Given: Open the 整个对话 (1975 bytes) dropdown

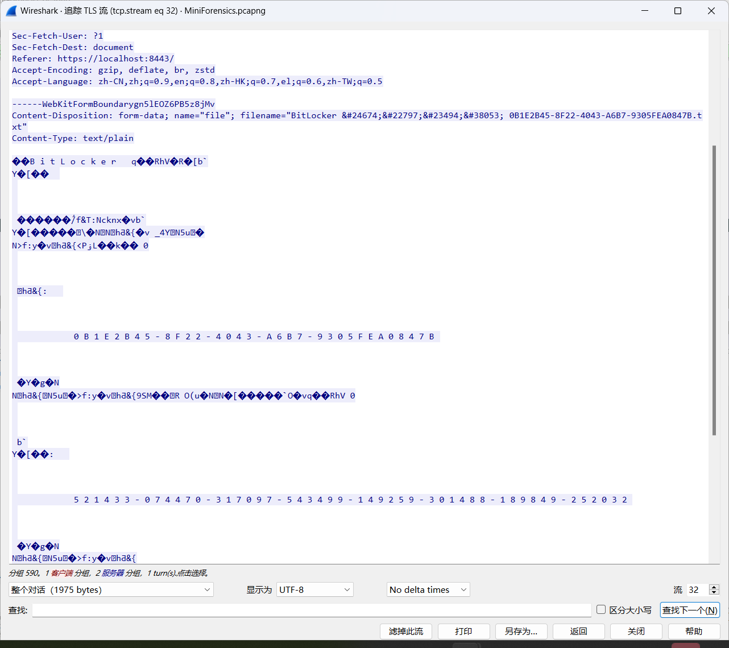Looking at the screenshot, I should [111, 589].
